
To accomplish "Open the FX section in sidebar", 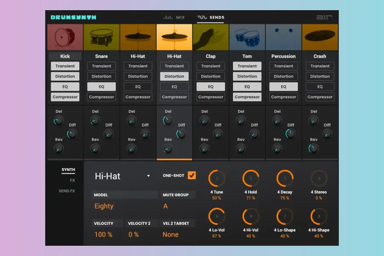I will (72, 180).
